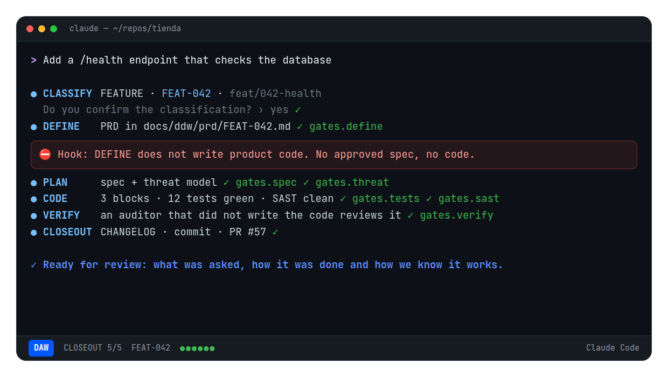Click the gates.spec gate
This screenshot has width=668, height=377.
pos(266,183)
